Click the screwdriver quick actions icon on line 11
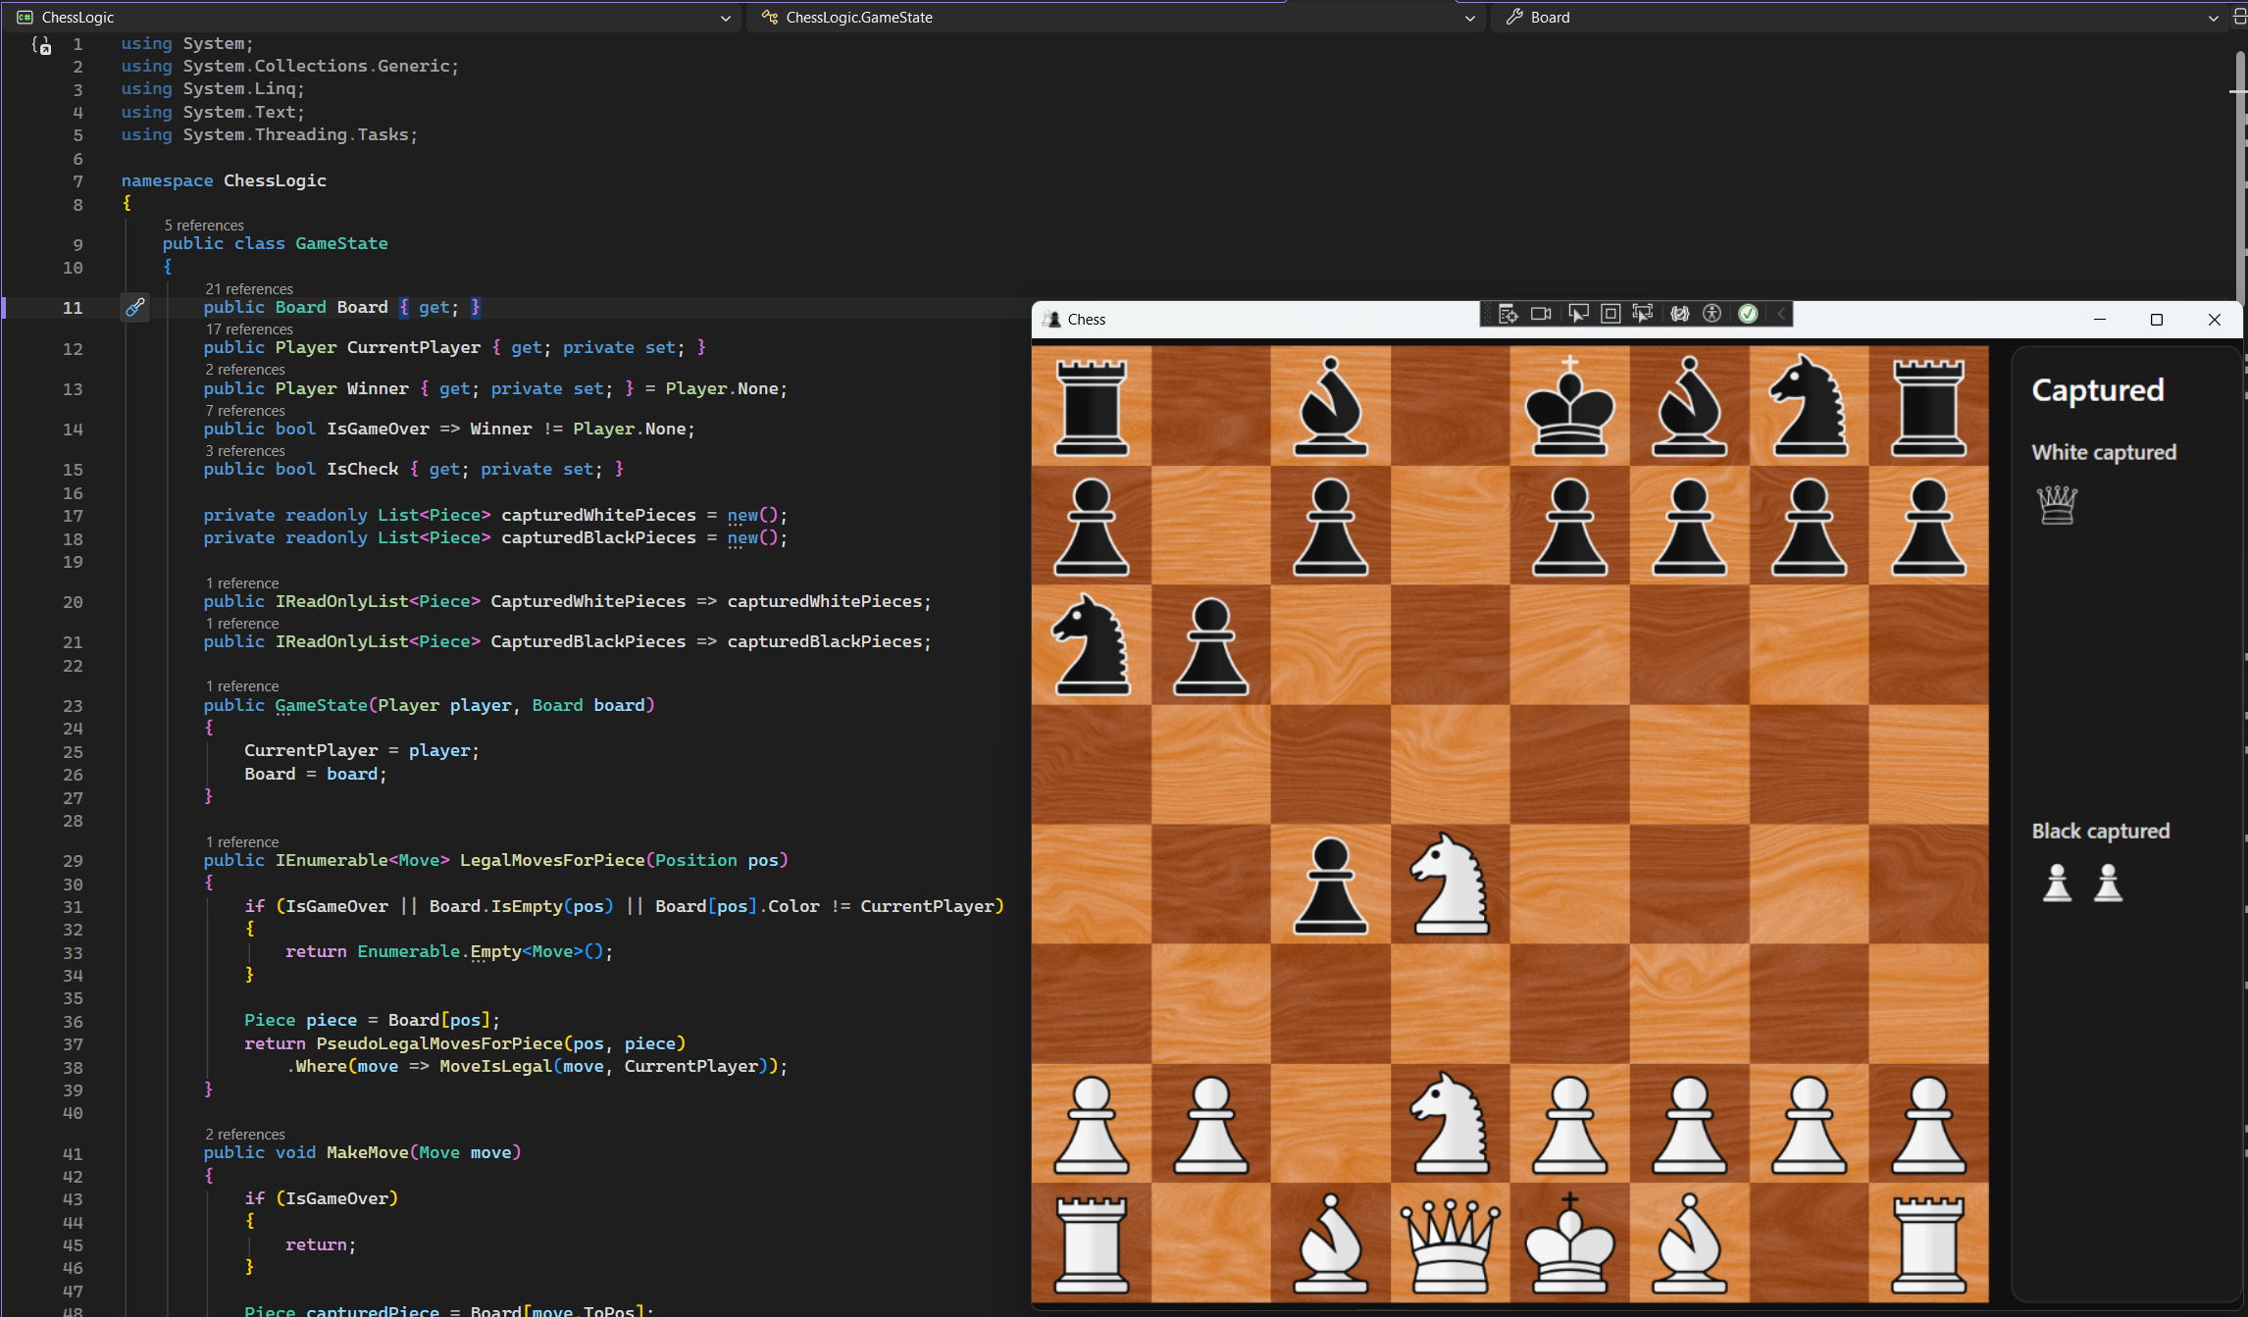 pos(135,308)
